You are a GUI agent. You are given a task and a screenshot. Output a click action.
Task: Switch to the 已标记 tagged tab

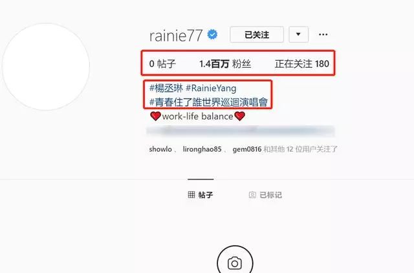click(x=265, y=195)
